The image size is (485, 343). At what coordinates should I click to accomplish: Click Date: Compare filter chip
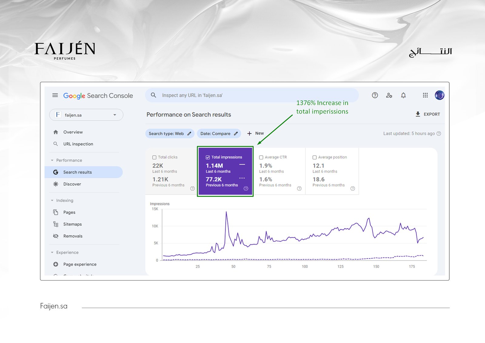tap(219, 133)
